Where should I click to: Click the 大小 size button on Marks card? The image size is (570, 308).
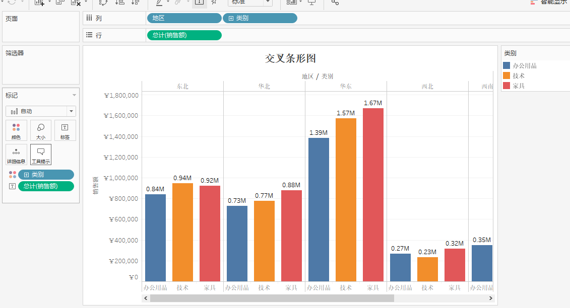[41, 130]
